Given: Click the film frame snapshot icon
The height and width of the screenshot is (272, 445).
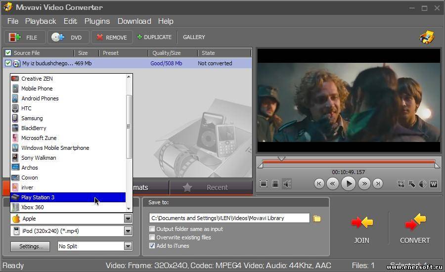Looking at the screenshot, I should coord(275,183).
